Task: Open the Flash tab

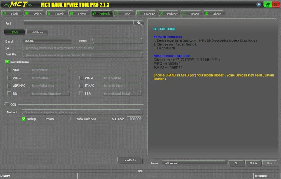Action: (12, 14)
